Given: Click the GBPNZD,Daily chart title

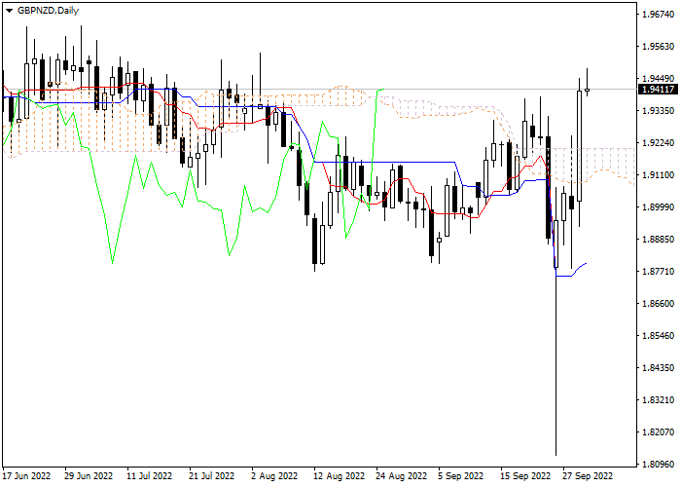Looking at the screenshot, I should click(48, 11).
